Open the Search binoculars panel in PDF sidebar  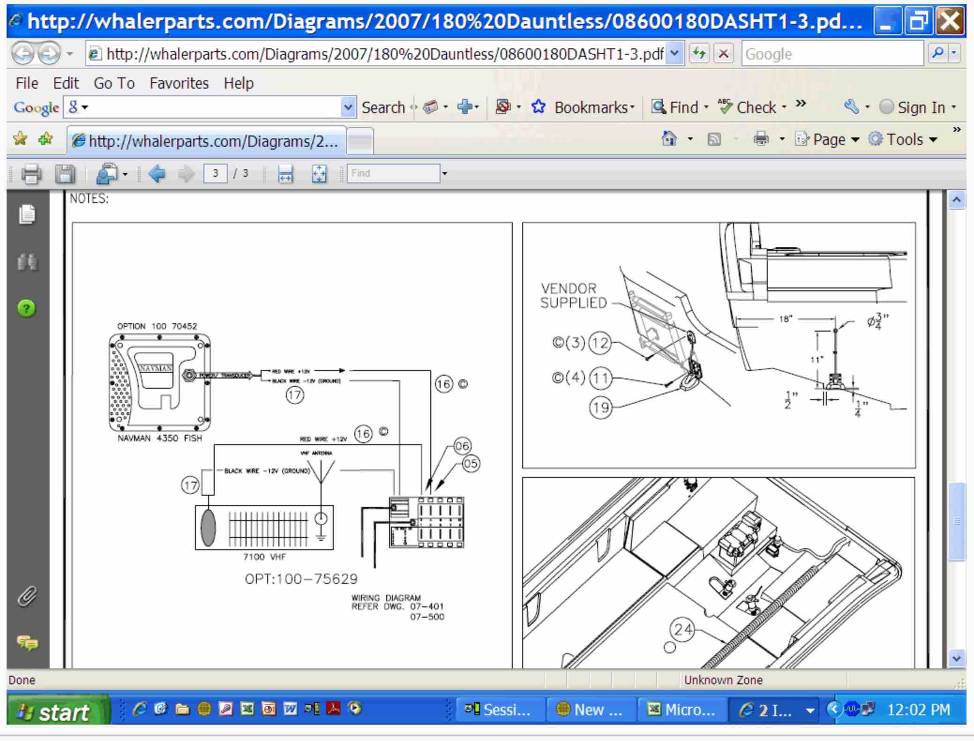tap(27, 262)
